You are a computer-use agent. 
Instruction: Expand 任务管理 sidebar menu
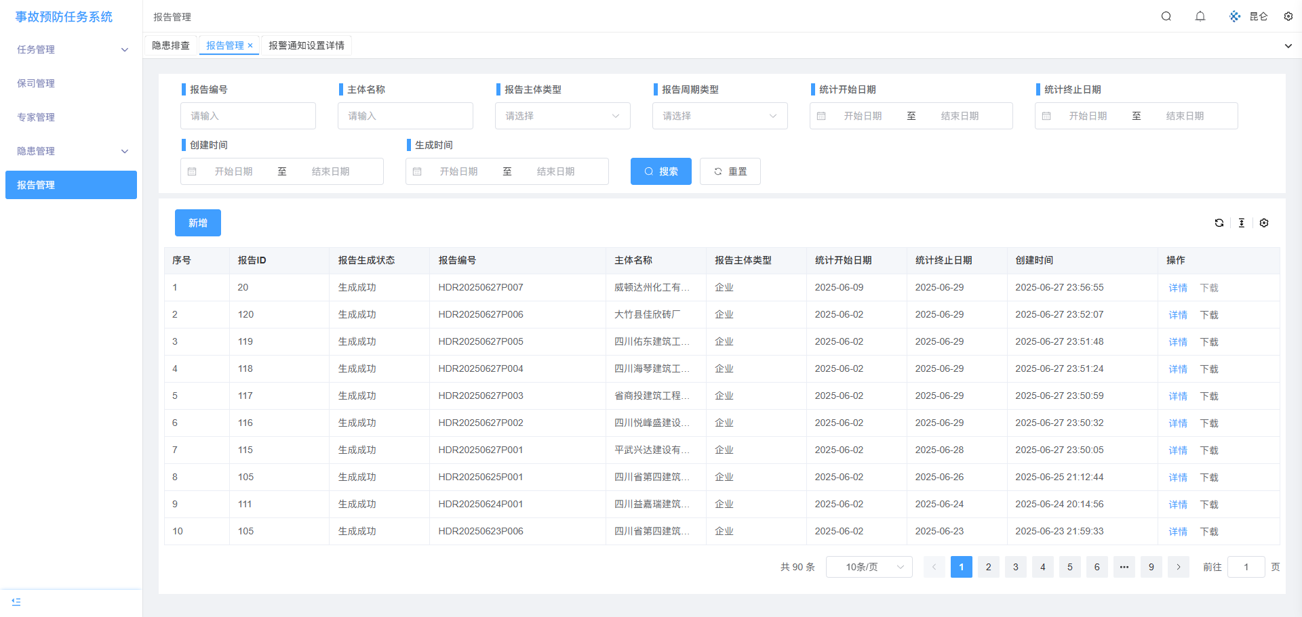click(x=71, y=49)
